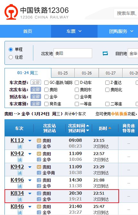Open train K846 link
Viewport: 138px width, 215px height.
(17, 206)
